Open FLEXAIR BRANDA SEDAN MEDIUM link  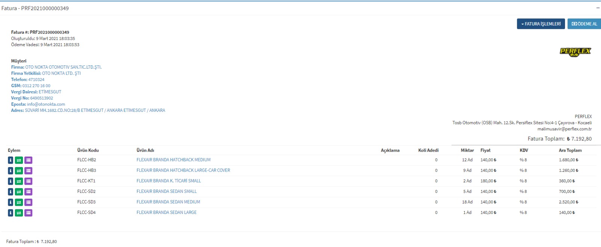pos(168,202)
